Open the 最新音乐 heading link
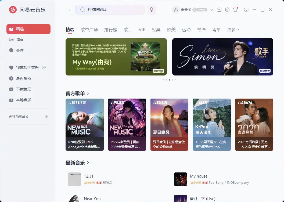This screenshot has height=202, width=284. coord(75,163)
